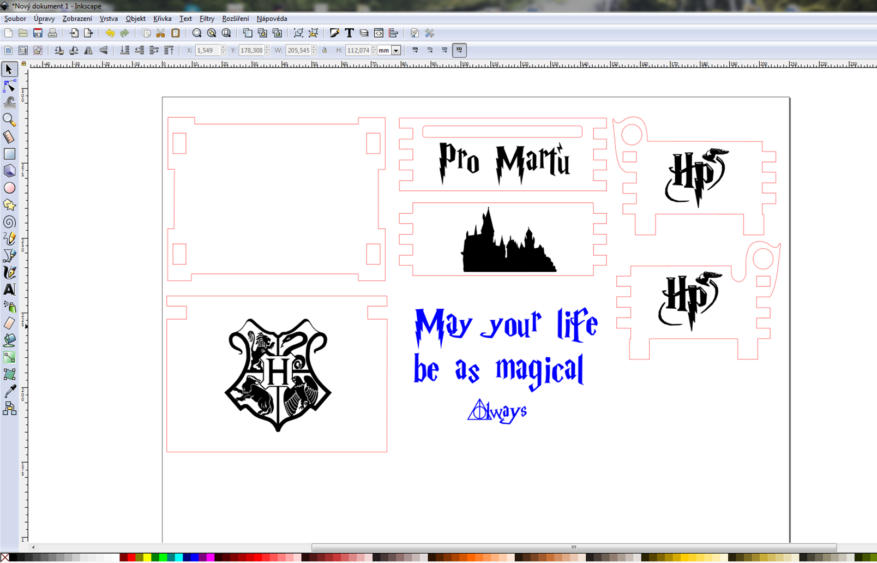Zoom to fit selection icon

197,33
